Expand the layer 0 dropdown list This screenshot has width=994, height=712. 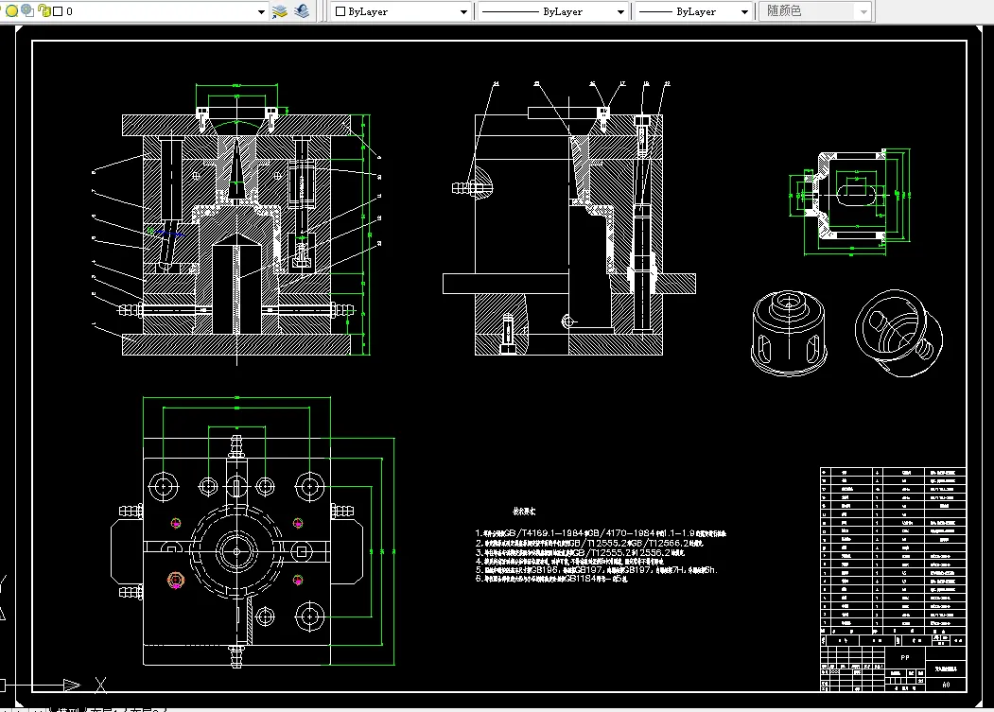coord(261,11)
